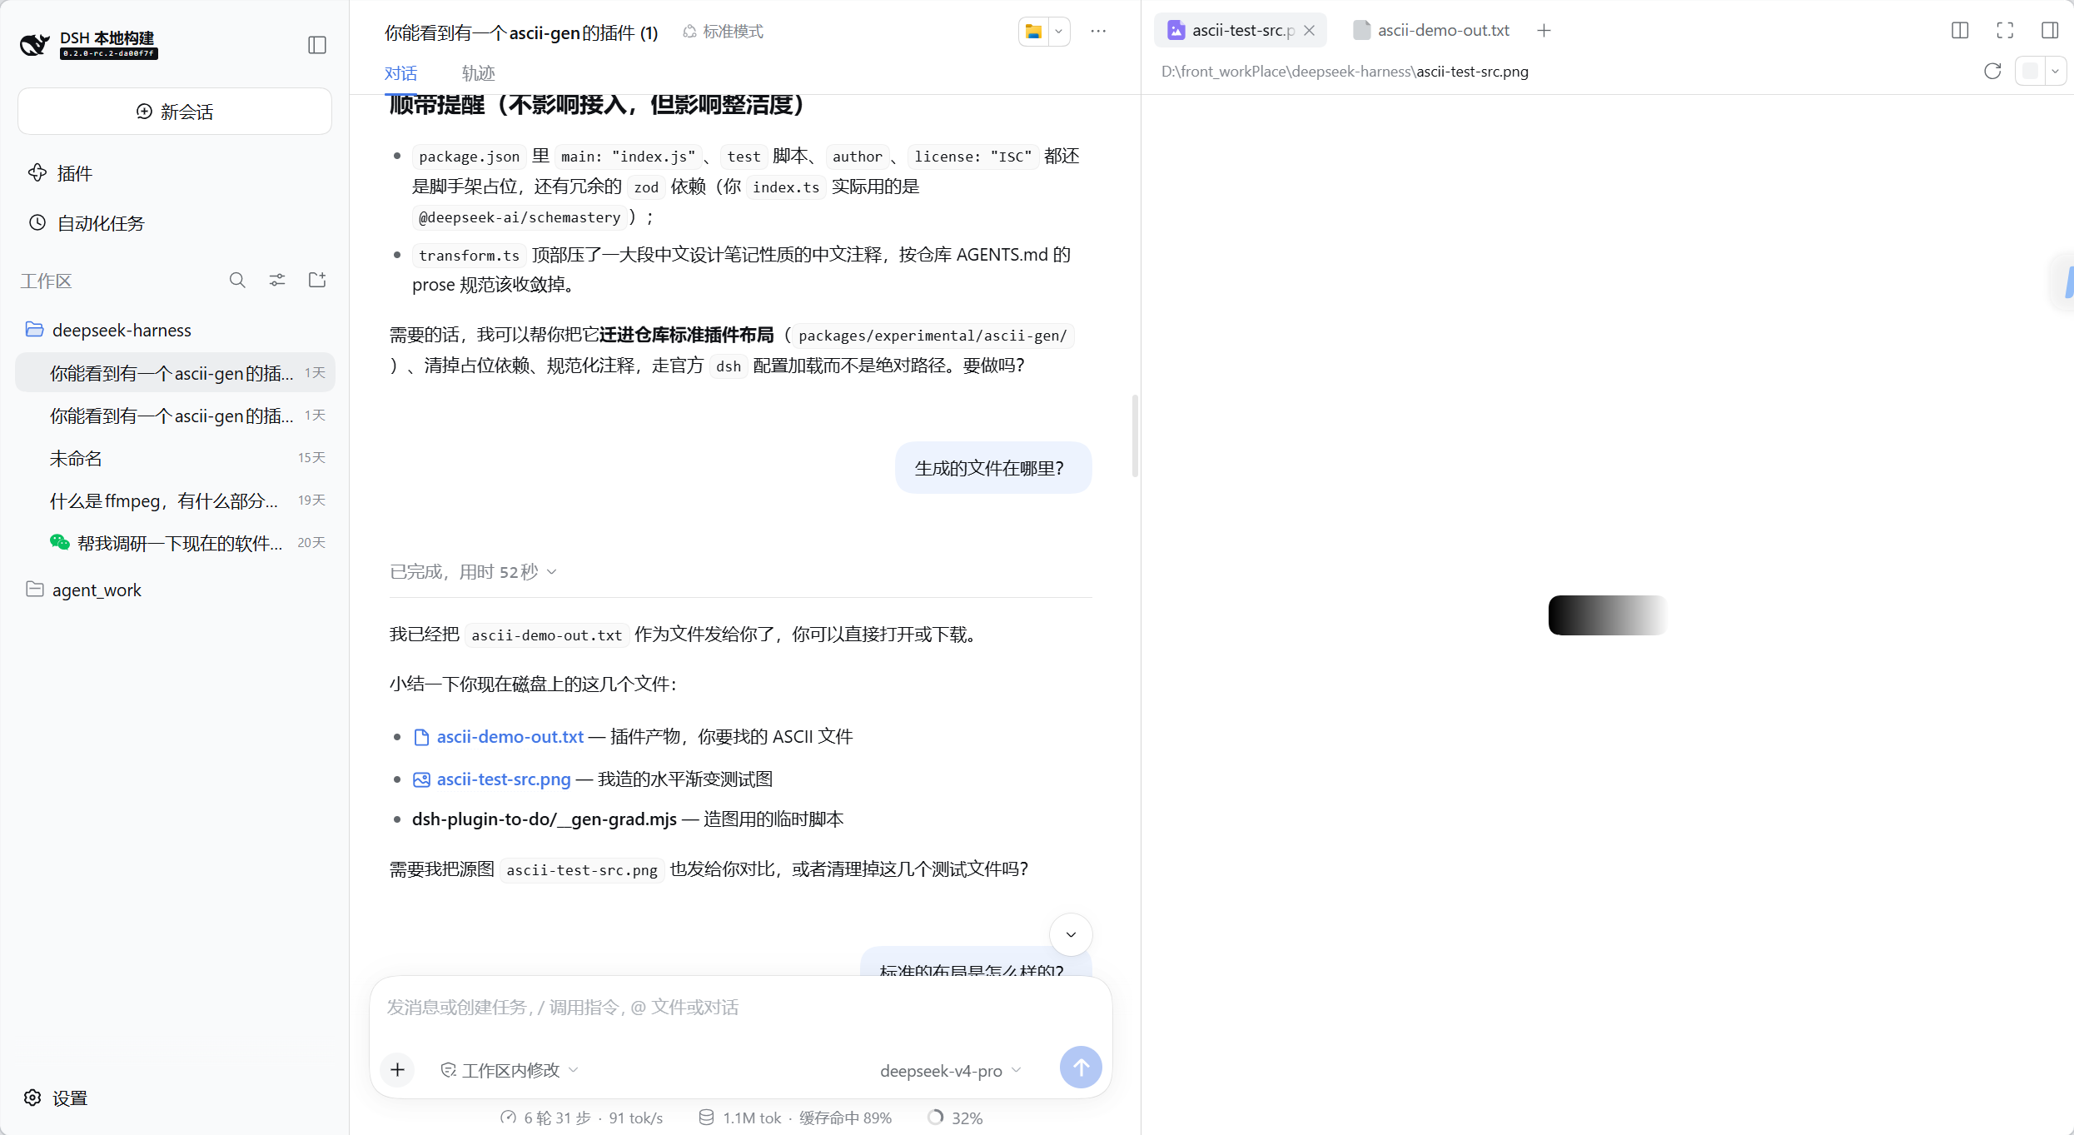Search the workspace with magnifier icon
The width and height of the screenshot is (2074, 1135).
[x=237, y=281]
